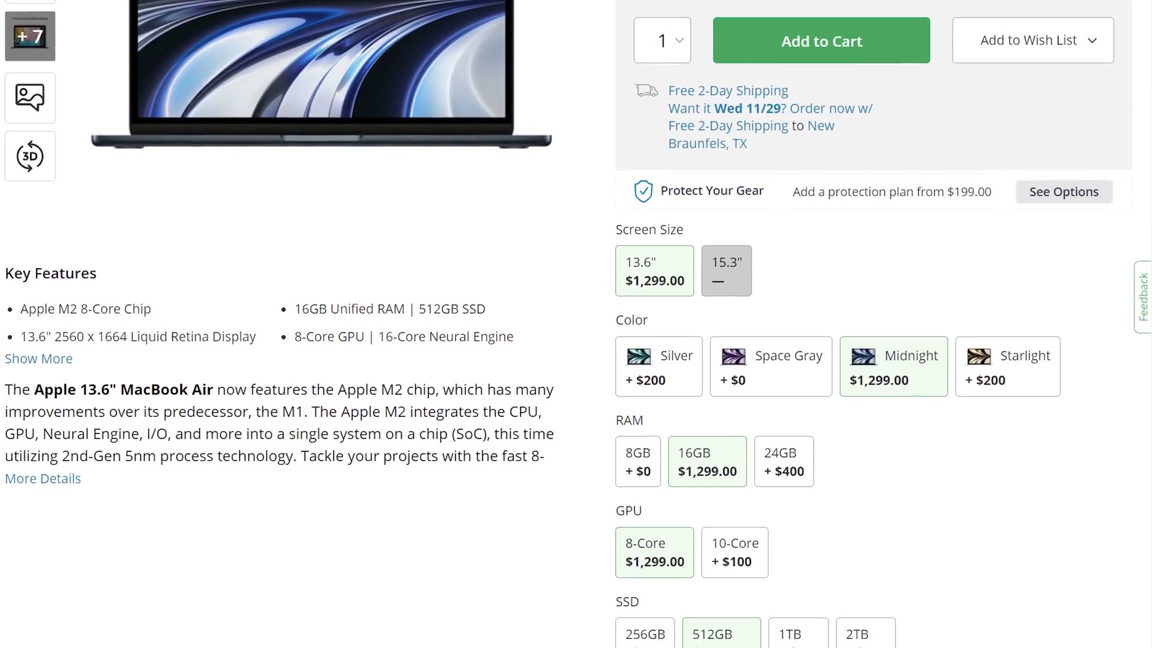Launch the 3D rotate view icon
1152x648 pixels.
(x=30, y=156)
